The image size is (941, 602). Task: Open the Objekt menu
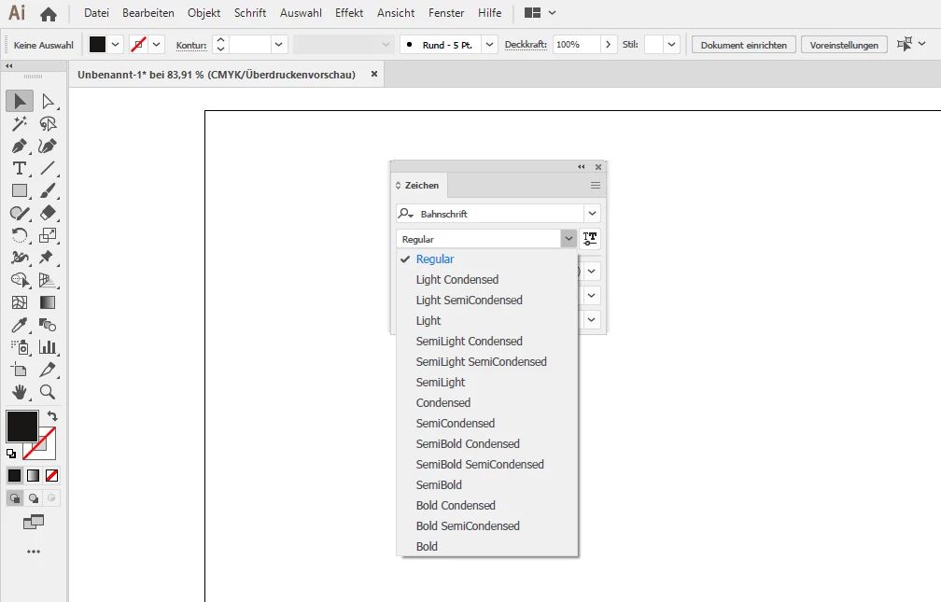[204, 13]
